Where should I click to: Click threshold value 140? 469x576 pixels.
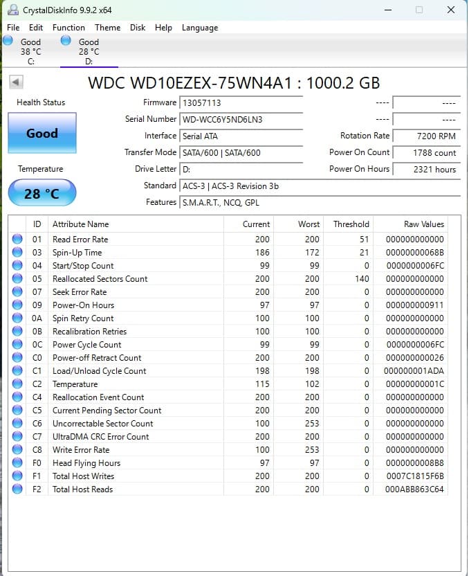pyautogui.click(x=362, y=279)
